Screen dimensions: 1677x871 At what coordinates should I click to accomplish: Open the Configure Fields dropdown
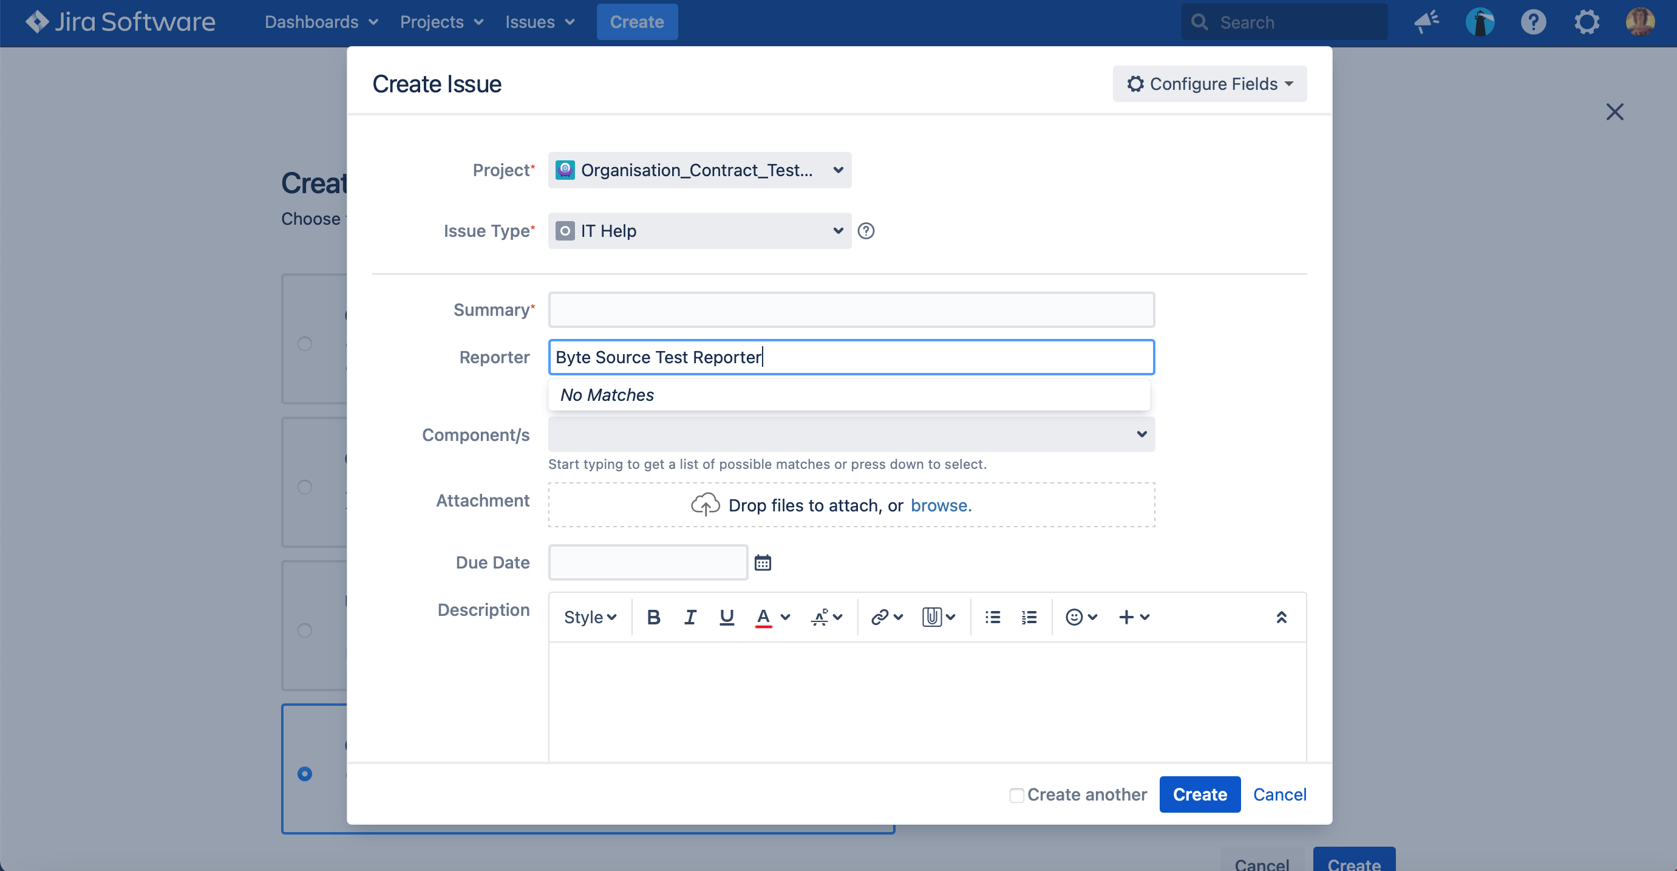click(x=1209, y=83)
